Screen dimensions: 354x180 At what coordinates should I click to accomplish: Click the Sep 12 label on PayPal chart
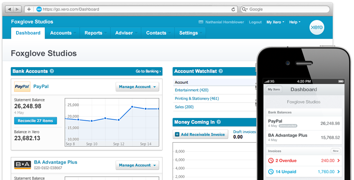point(119,144)
